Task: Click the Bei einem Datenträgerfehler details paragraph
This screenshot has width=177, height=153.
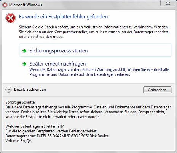Action: point(88,112)
